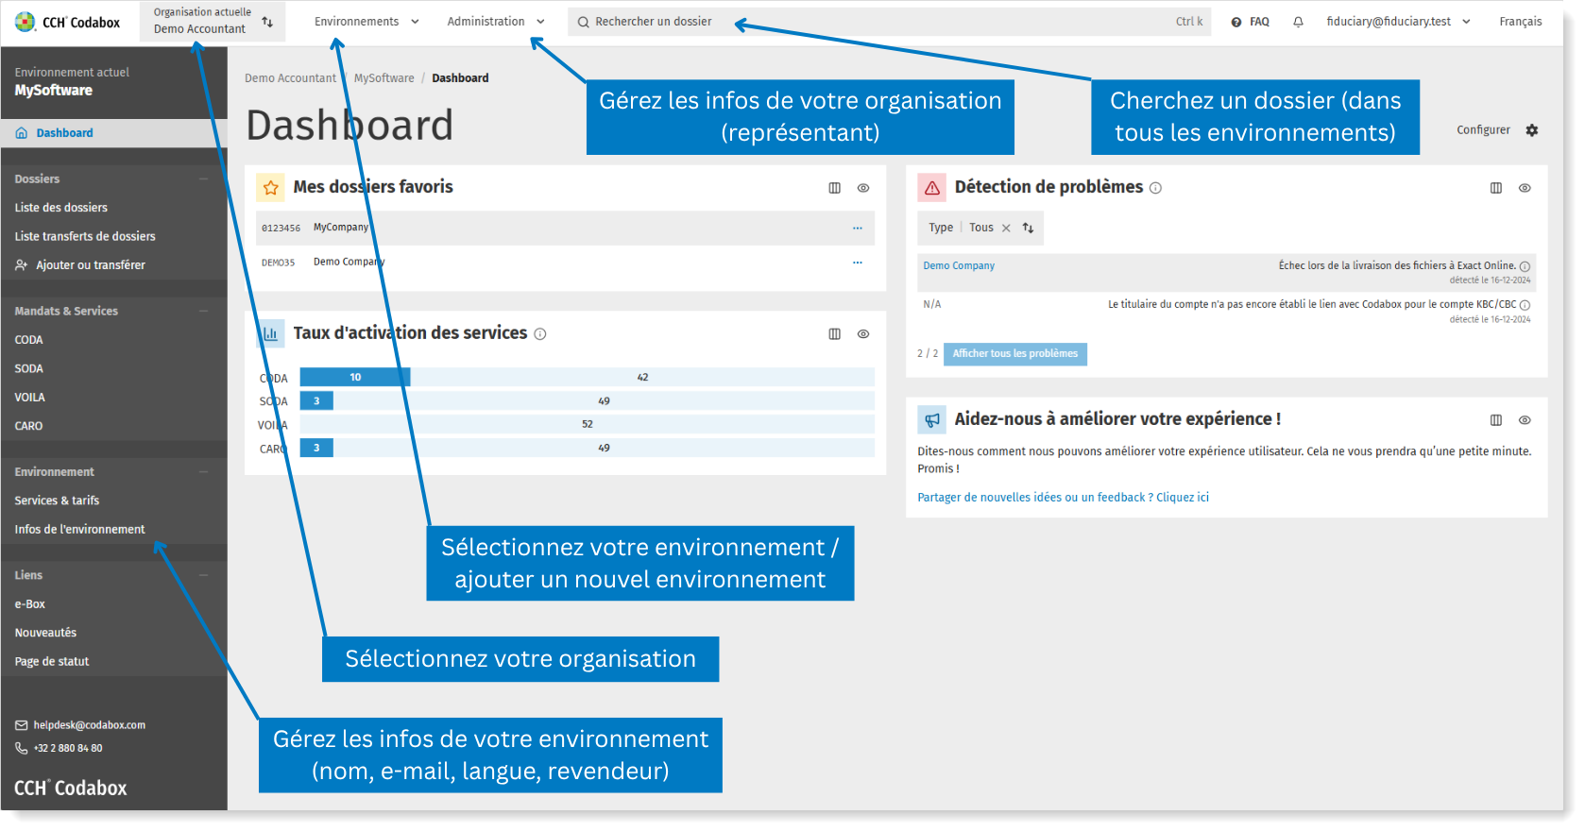Hide the Taux d'activation des services widget

863,334
